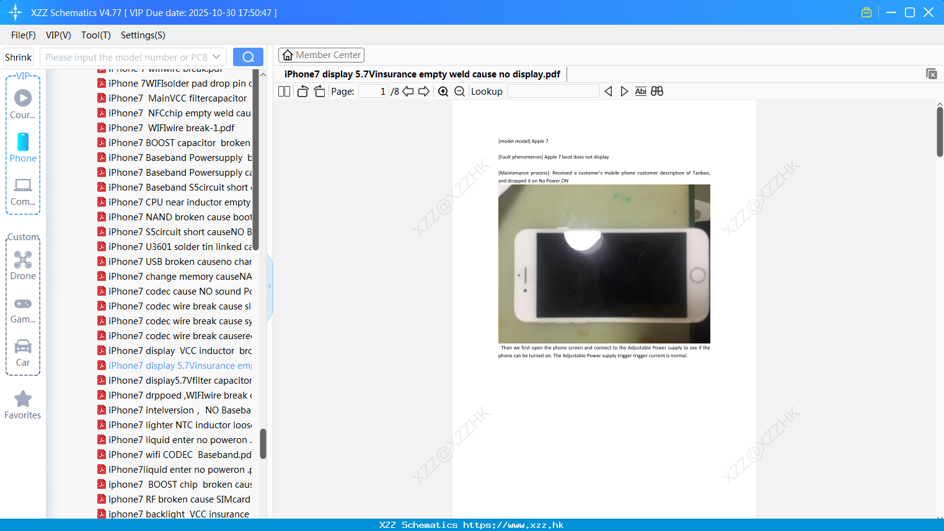The image size is (944, 531).
Task: Click the page number field
Action: click(x=374, y=91)
